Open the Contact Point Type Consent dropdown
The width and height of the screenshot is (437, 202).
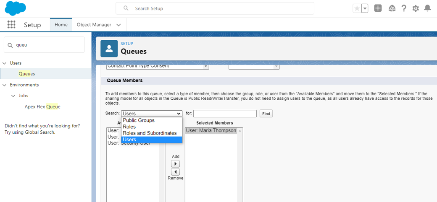158,66
